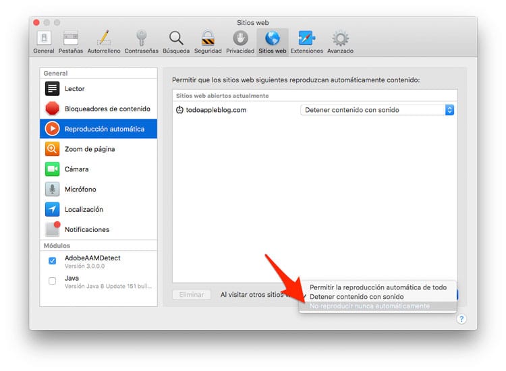The height and width of the screenshot is (371, 506).
Task: Click the Lector icon in the sidebar
Action: 52,89
